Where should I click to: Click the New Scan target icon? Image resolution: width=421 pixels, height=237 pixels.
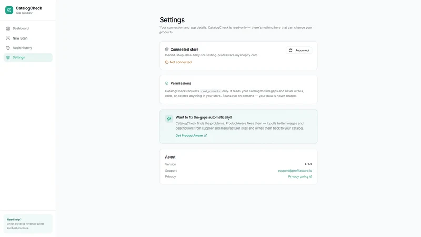(8, 38)
